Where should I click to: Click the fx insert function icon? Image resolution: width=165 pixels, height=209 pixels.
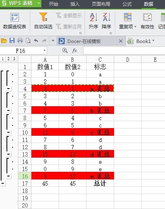point(74,51)
